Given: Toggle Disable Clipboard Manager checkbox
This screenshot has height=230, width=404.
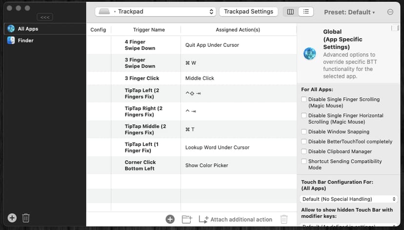Looking at the screenshot, I should click(x=304, y=151).
